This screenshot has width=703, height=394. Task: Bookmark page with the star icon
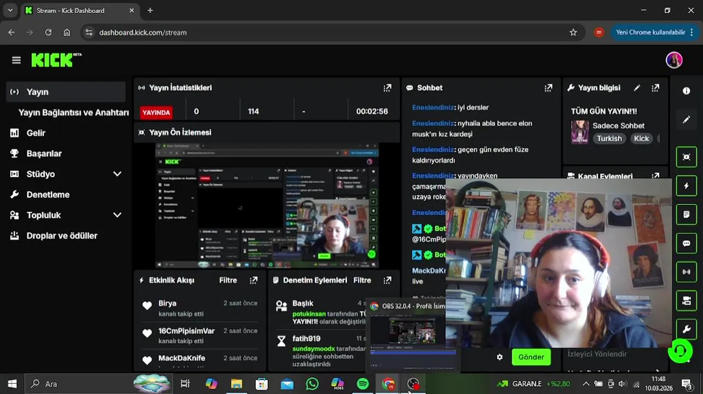click(x=573, y=32)
